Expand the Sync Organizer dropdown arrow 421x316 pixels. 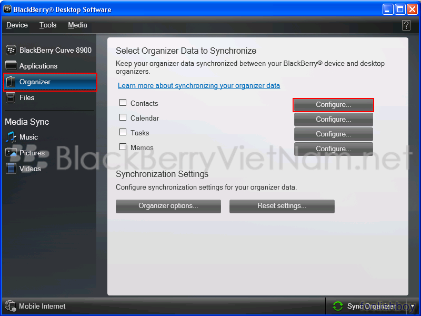coord(413,306)
